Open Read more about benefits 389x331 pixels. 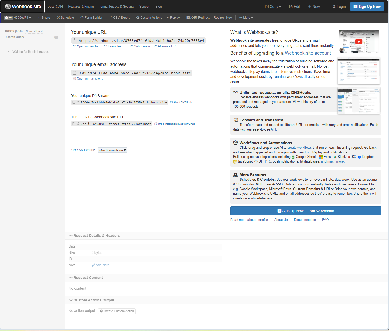[249, 220]
